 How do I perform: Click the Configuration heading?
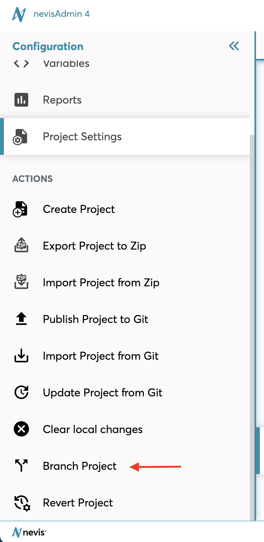48,47
